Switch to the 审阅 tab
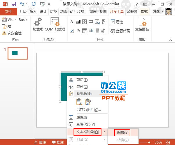Image resolution: width=175 pixels, height=145 pixels. point(93,12)
